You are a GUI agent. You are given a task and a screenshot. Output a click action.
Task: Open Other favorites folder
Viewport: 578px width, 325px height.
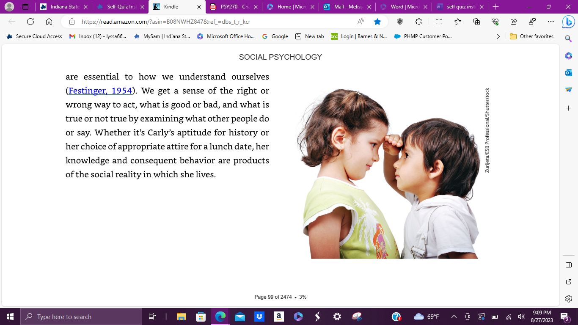[x=531, y=36]
